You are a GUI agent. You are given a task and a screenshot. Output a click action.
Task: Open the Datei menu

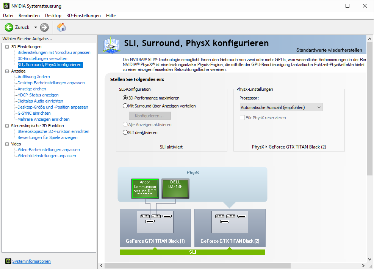point(8,16)
